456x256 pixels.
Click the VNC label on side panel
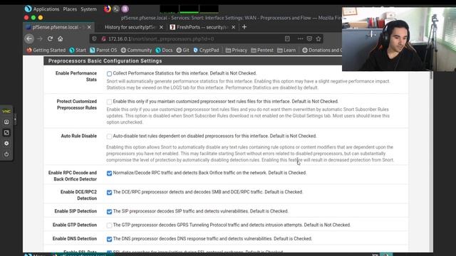point(6,111)
